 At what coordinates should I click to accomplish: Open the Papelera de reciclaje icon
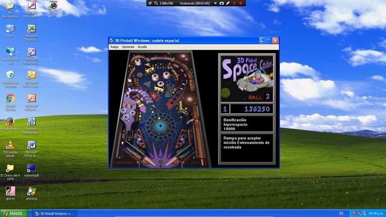tap(10, 79)
